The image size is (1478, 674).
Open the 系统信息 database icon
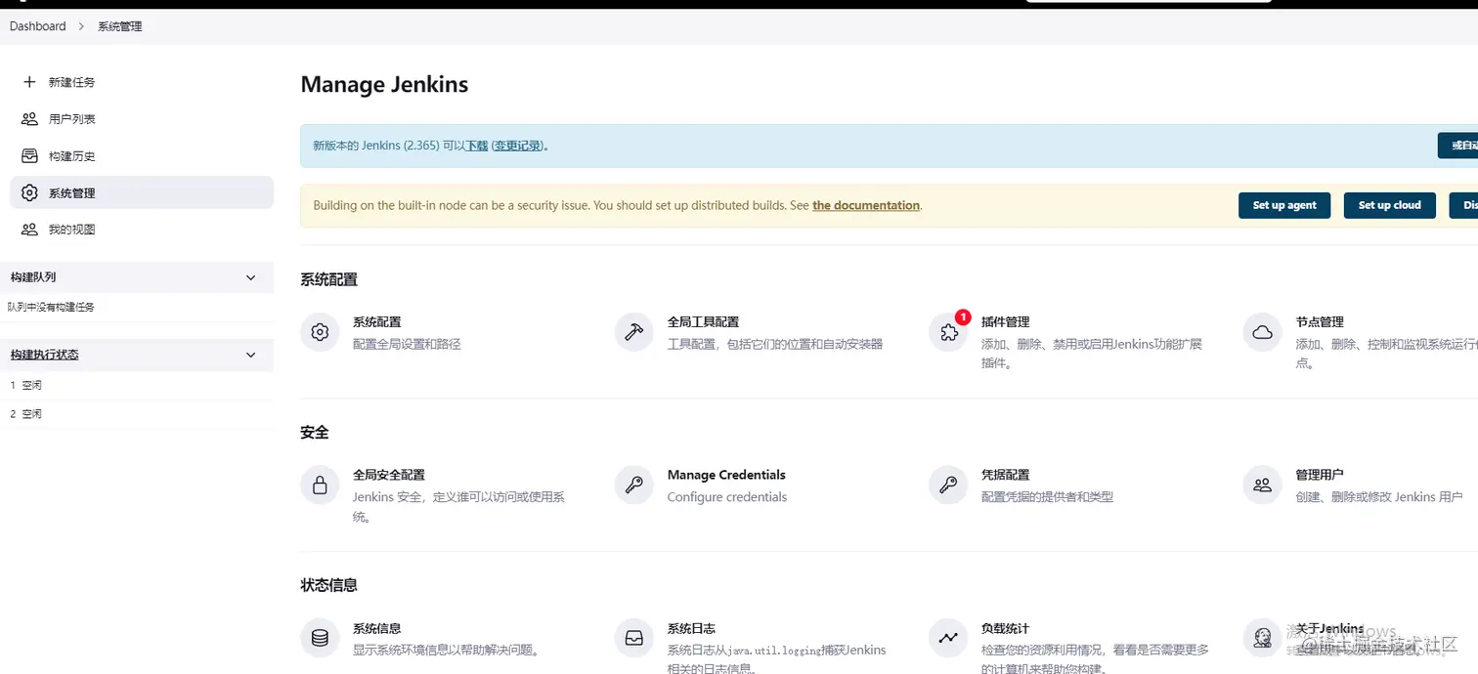click(320, 638)
